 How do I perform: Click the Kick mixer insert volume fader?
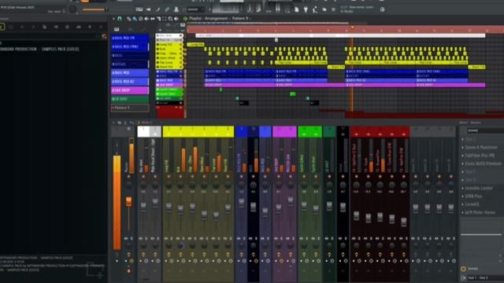pyautogui.click(x=180, y=209)
